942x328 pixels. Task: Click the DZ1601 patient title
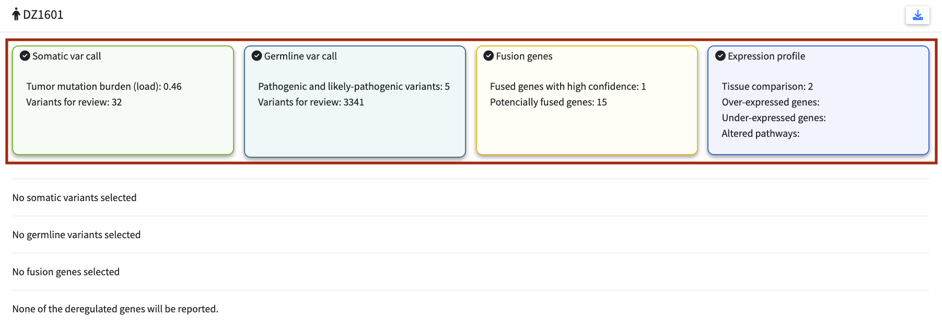[43, 15]
